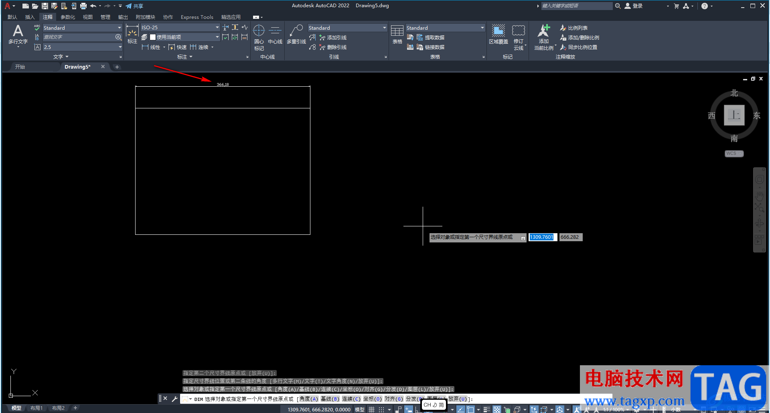Open a file from Quick Access toolbar
770x413 pixels.
coord(35,6)
